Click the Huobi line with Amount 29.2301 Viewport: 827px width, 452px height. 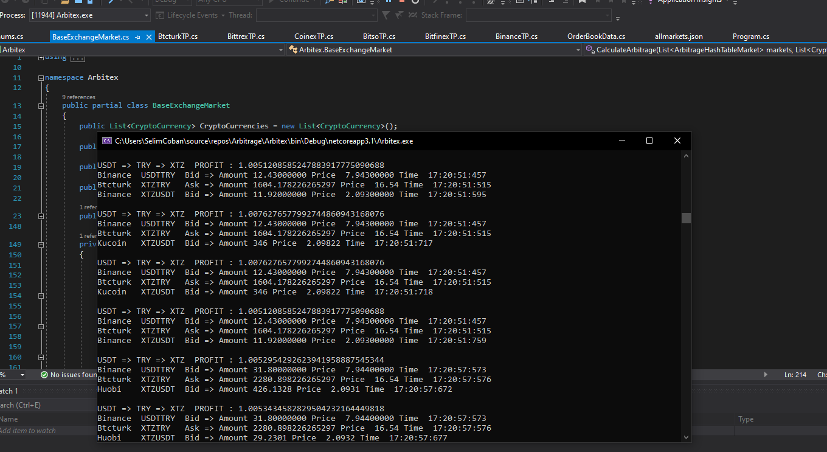(x=272, y=438)
